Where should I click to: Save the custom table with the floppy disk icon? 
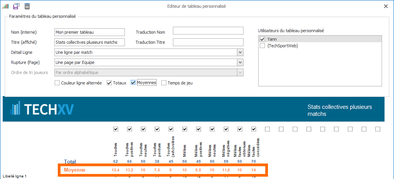coord(16,6)
